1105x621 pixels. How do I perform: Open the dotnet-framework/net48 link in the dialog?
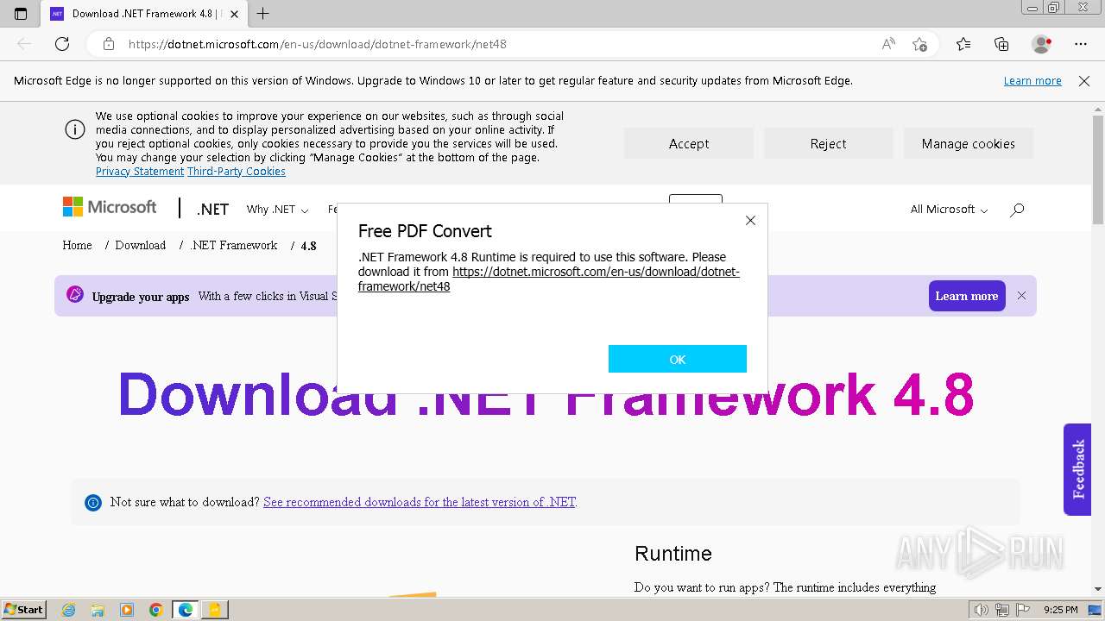coord(549,279)
